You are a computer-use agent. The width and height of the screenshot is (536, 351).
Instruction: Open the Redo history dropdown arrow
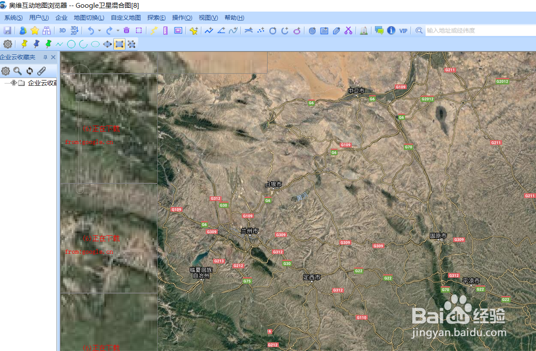[x=118, y=31]
